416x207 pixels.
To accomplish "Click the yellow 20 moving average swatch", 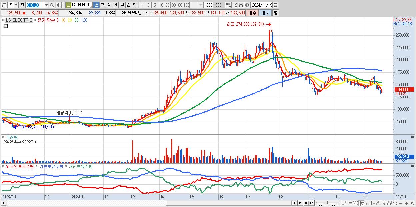I will (x=70, y=20).
